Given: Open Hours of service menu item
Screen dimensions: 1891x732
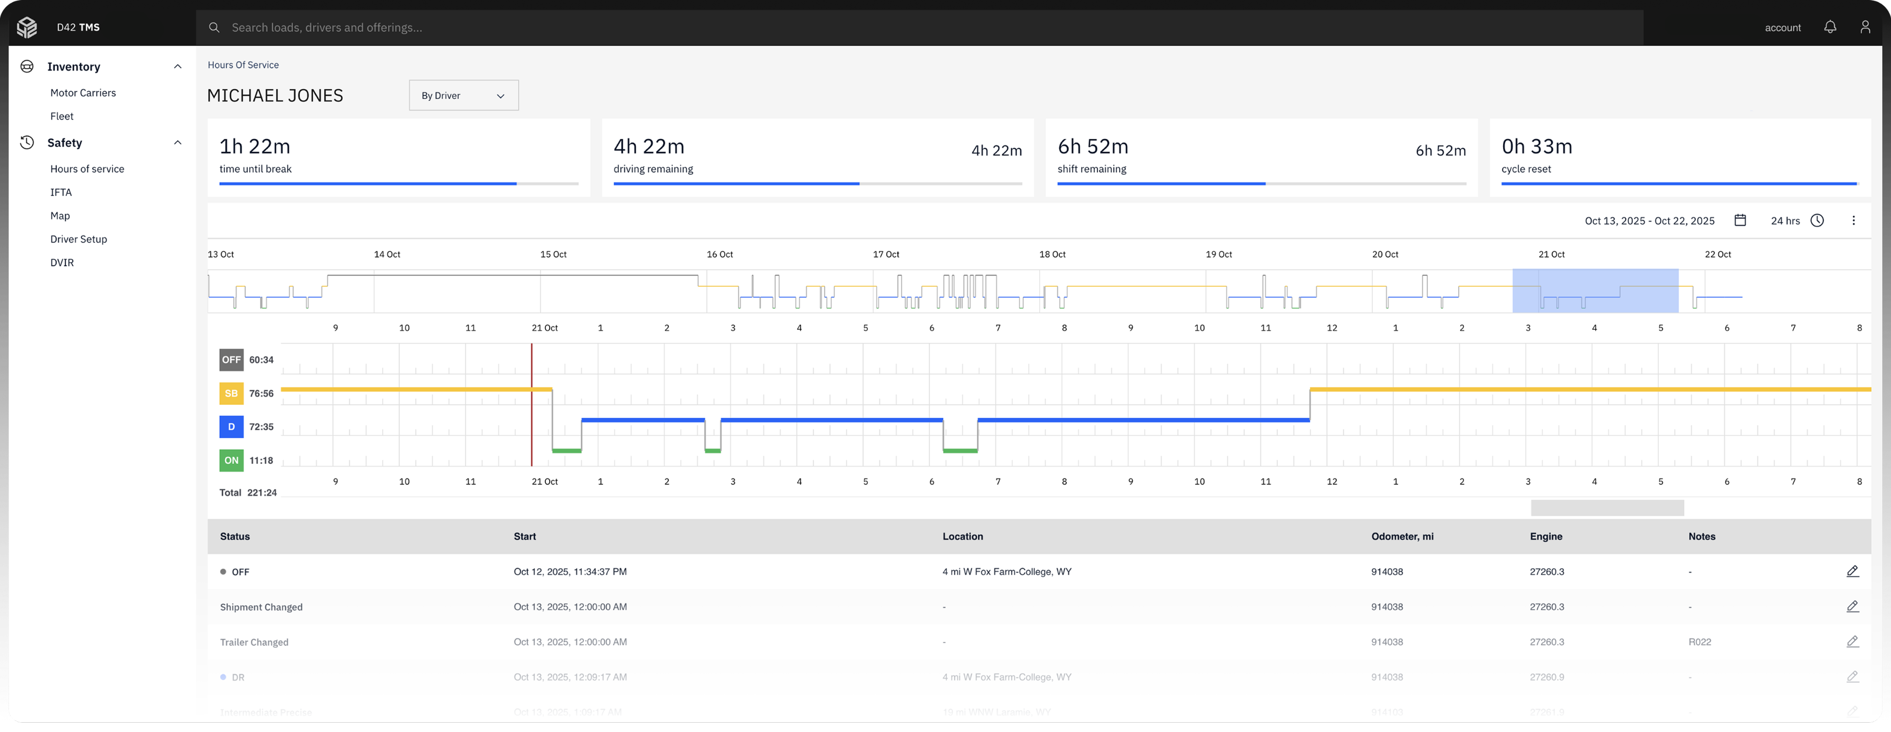Looking at the screenshot, I should coord(87,169).
